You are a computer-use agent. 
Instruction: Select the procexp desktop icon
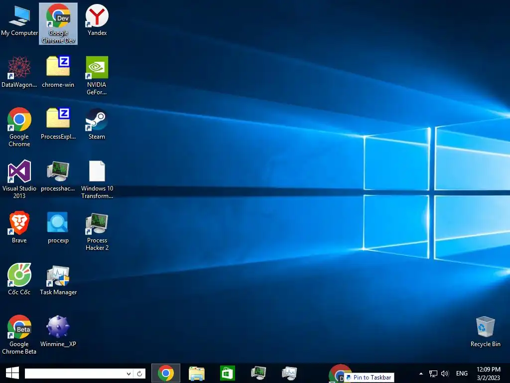(58, 227)
